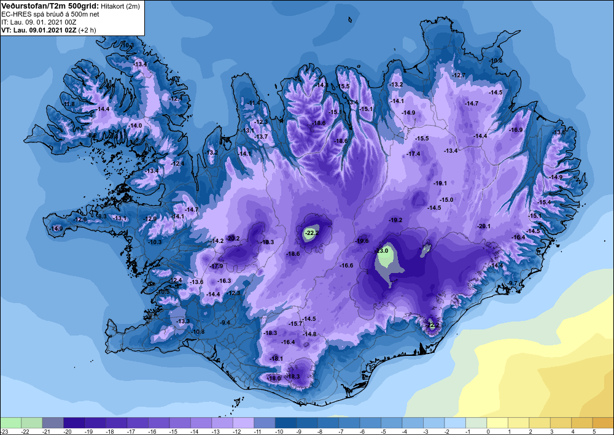
Task: Click the -15.7 temperature label
Action: pyautogui.click(x=295, y=324)
